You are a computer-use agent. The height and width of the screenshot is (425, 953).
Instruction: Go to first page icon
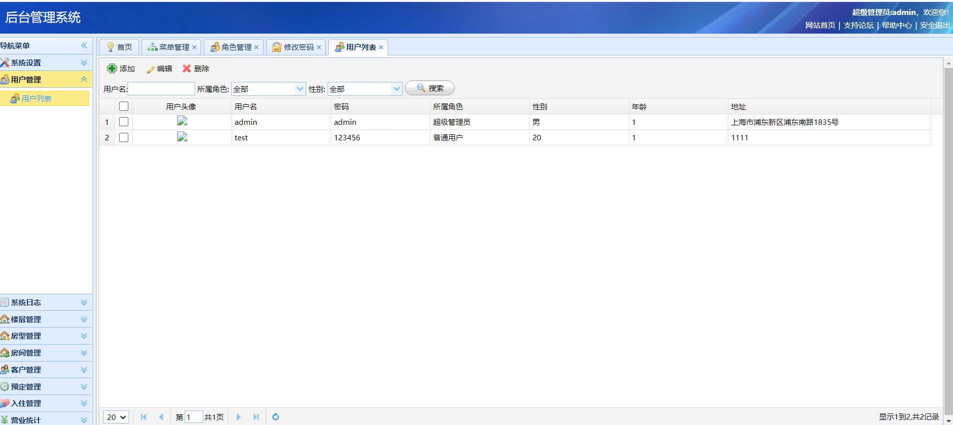pos(144,417)
